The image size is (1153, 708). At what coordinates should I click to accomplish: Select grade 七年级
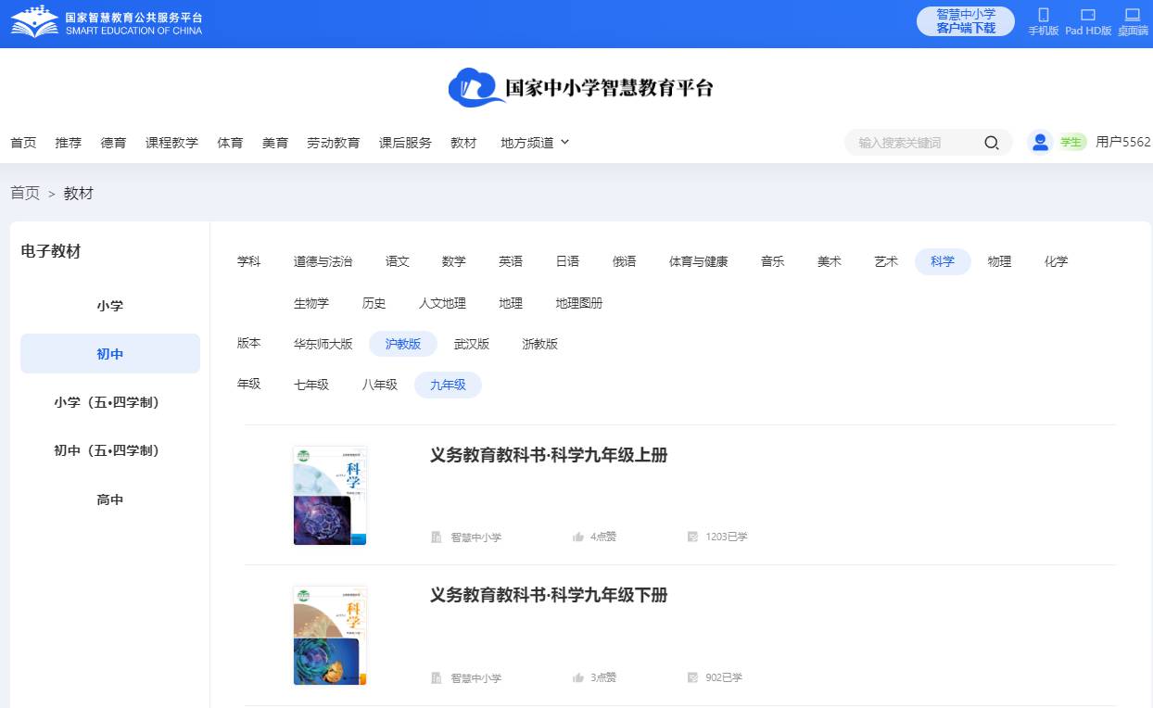(x=311, y=385)
